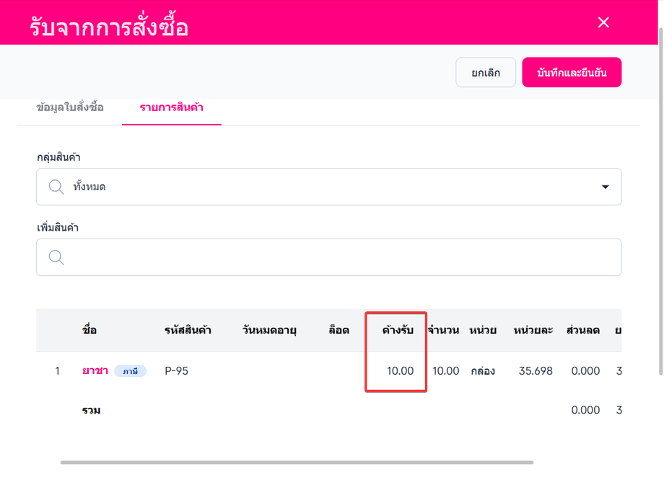
Task: Switch to the ข้อมูลใบสั่งซื้อ tab
Action: [70, 107]
